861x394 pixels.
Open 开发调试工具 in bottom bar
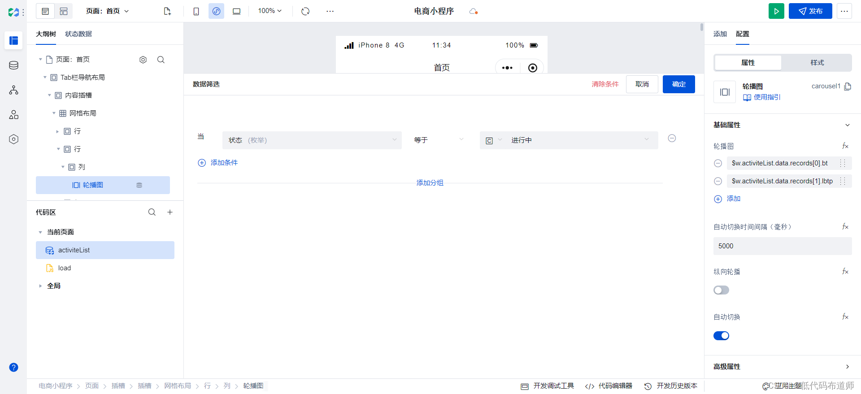(547, 386)
